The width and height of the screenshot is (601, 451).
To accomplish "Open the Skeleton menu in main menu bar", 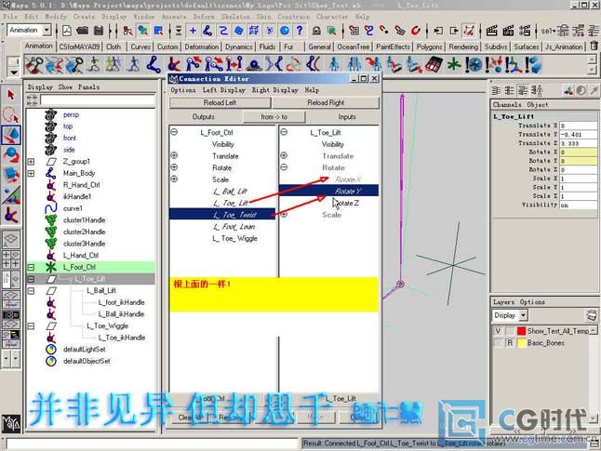I will [x=235, y=17].
